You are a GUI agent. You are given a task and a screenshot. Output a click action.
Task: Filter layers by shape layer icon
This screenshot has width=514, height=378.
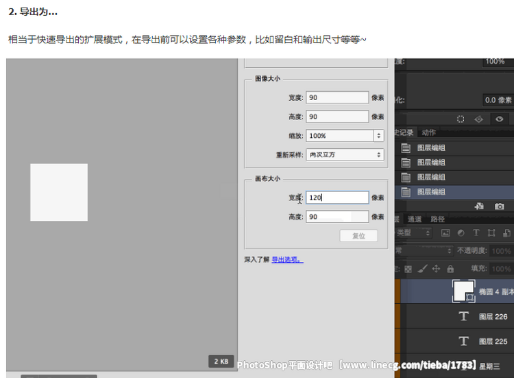click(x=491, y=233)
